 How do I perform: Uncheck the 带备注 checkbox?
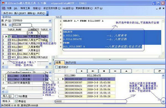click(17, 101)
